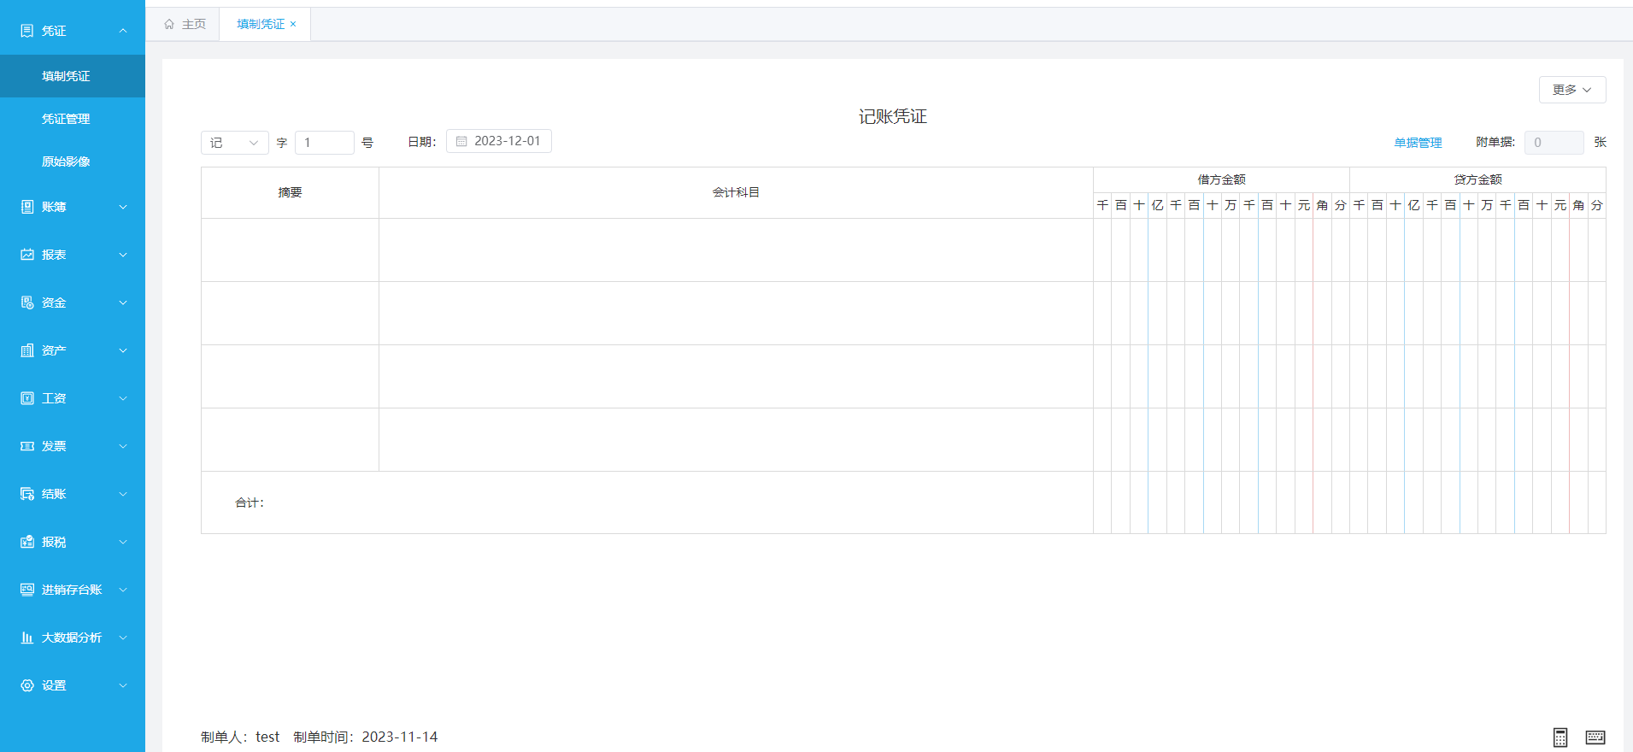Expand the 设置 menu chevron

123,685
